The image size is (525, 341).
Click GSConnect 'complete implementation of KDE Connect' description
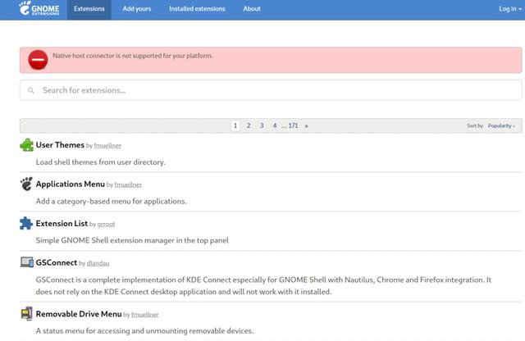point(263,285)
